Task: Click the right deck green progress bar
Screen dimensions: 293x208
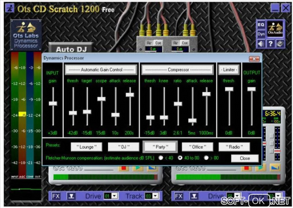Action: pos(228,177)
